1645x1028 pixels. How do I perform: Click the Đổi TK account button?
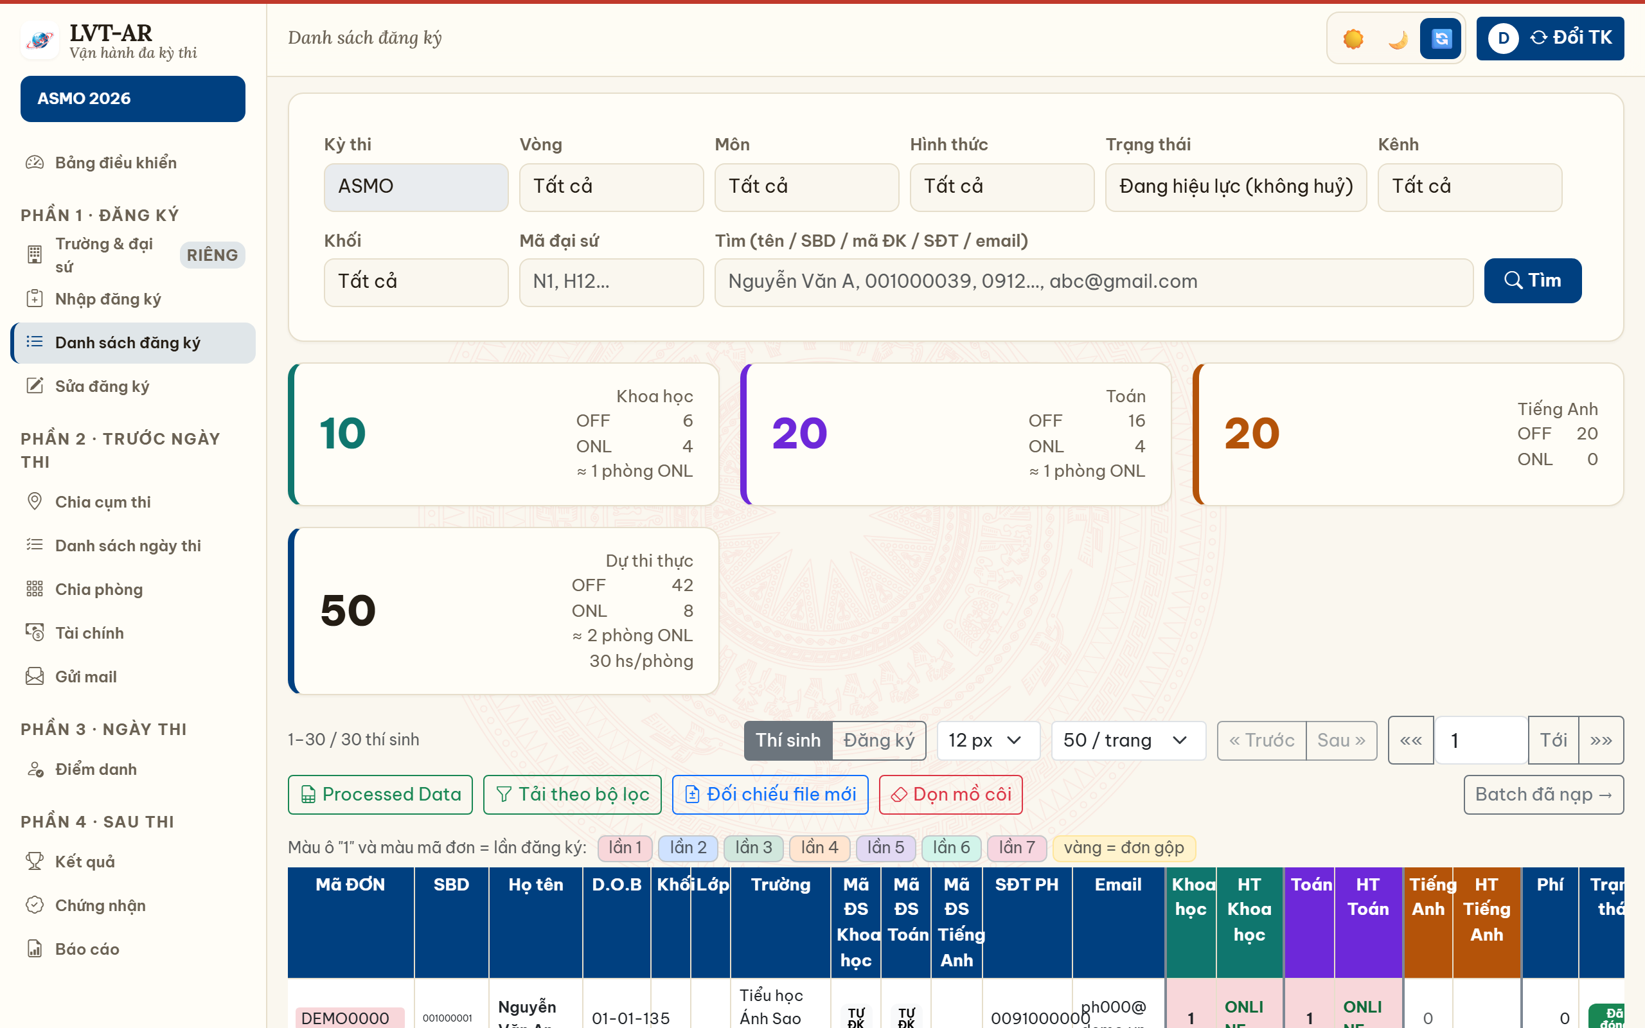click(1550, 38)
